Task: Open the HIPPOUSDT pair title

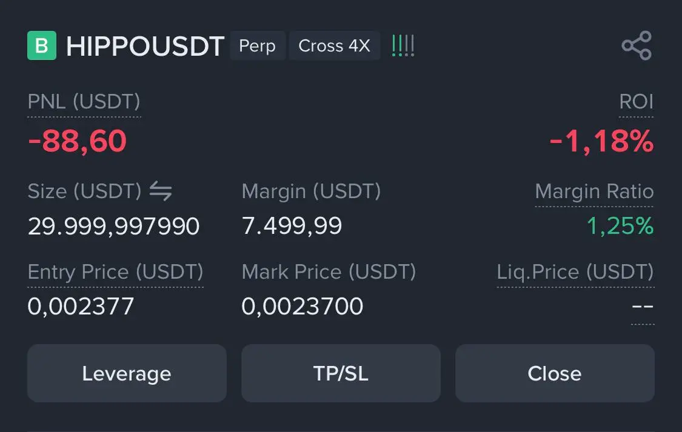Action: (x=145, y=46)
